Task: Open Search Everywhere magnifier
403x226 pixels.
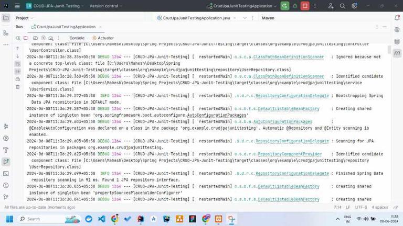Action: (x=342, y=6)
